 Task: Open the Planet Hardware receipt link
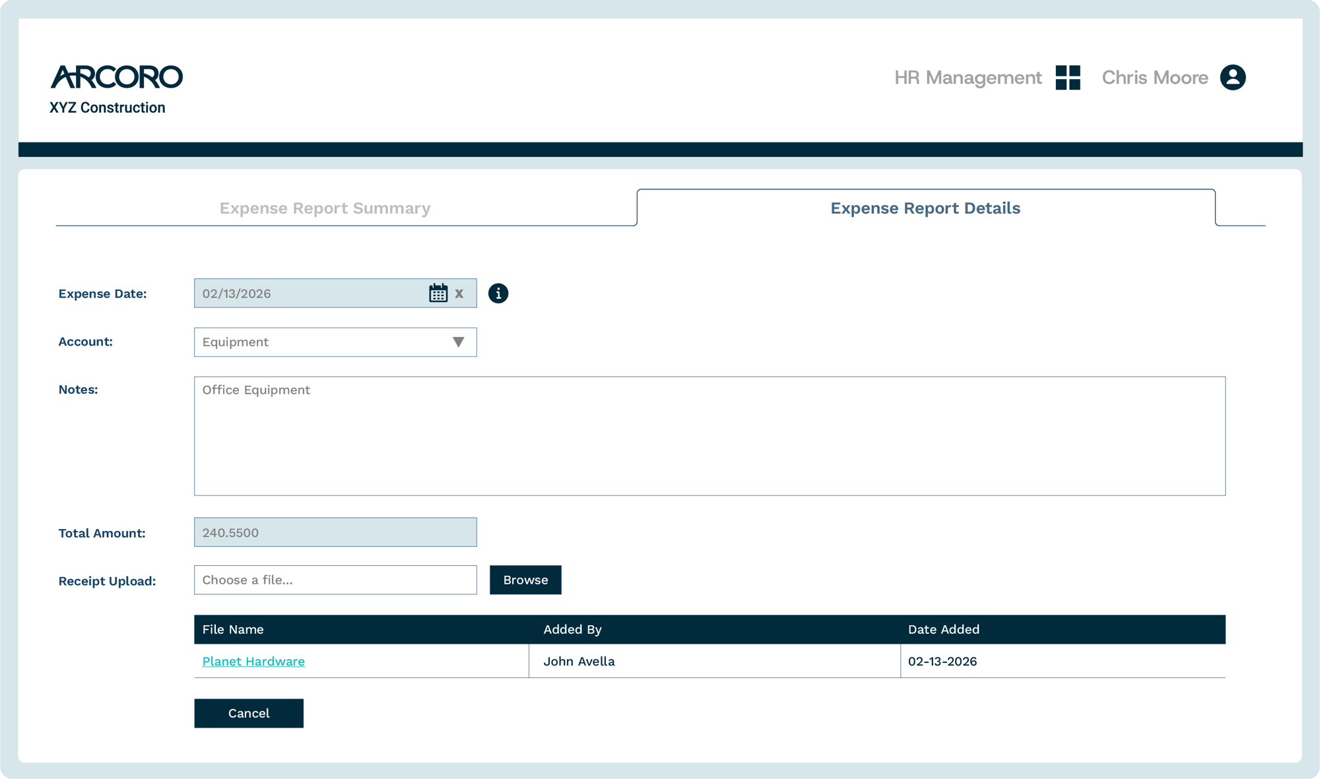point(253,661)
